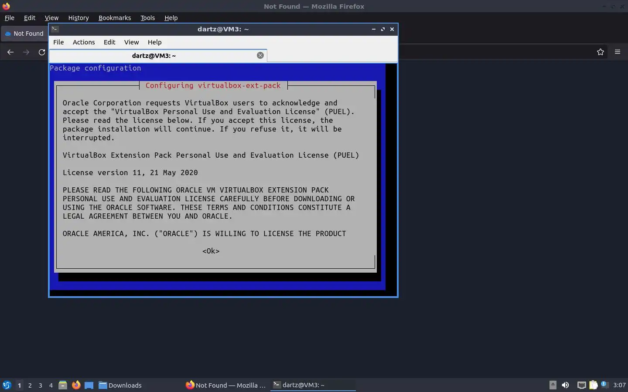The image size is (628, 392).
Task: Open the terminal File menu
Action: [x=58, y=42]
